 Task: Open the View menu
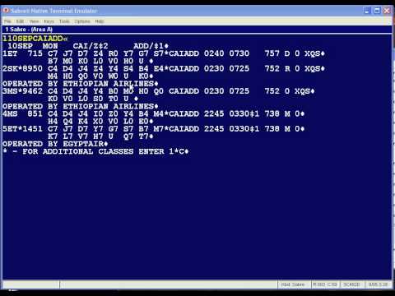coord(34,21)
